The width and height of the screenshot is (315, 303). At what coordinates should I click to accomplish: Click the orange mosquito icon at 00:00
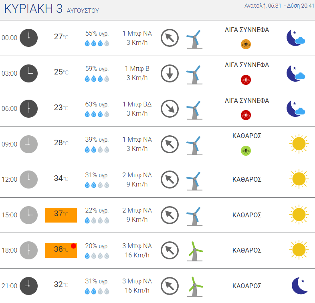[246, 44]
